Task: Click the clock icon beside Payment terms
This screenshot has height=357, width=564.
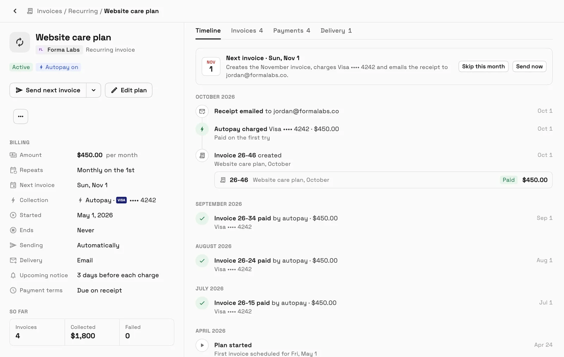Action: tap(13, 290)
